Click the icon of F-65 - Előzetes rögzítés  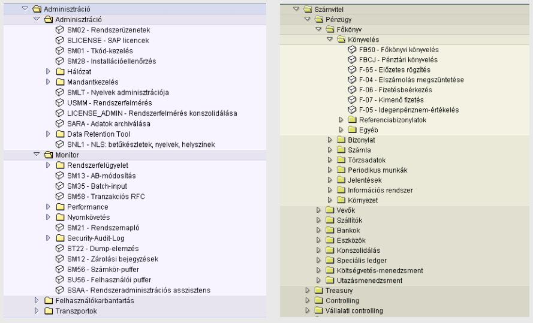(352, 70)
